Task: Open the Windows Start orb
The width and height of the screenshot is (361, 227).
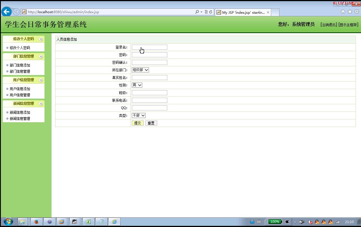Action: [8, 222]
